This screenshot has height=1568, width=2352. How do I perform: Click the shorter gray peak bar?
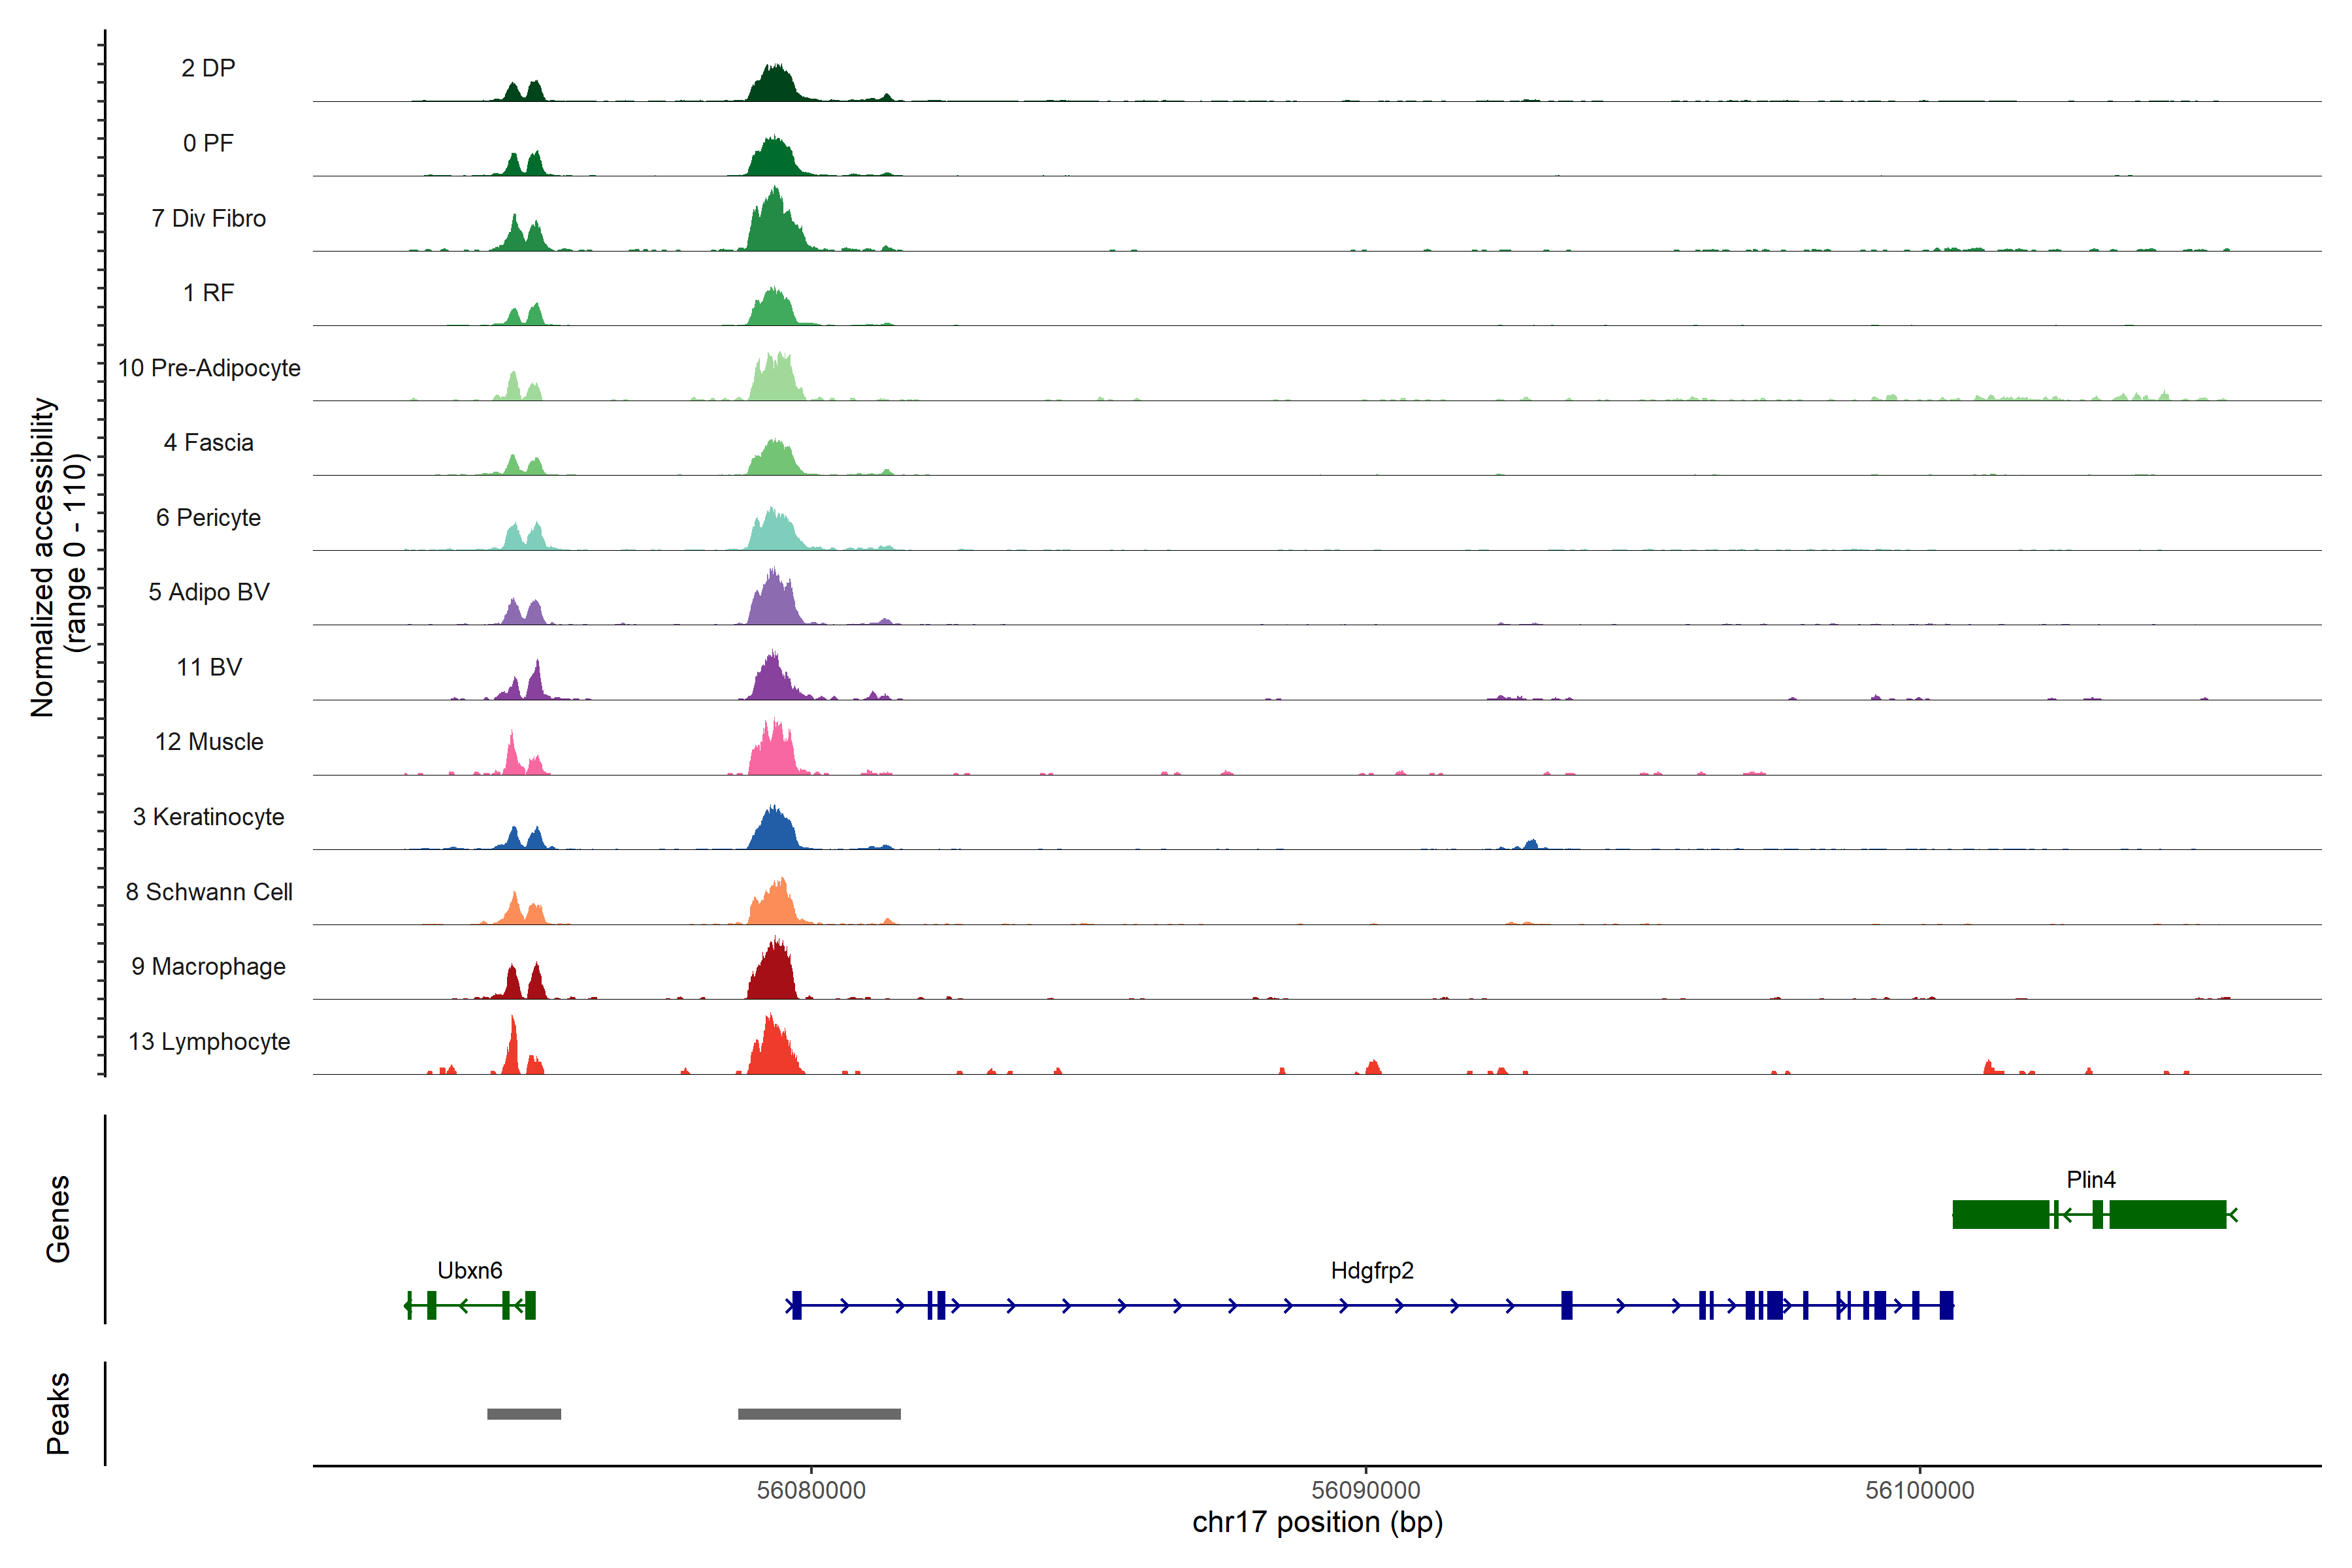tap(524, 1414)
